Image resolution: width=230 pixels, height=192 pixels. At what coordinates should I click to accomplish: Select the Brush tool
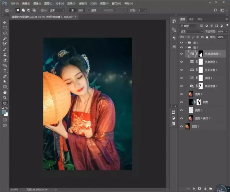[5, 49]
